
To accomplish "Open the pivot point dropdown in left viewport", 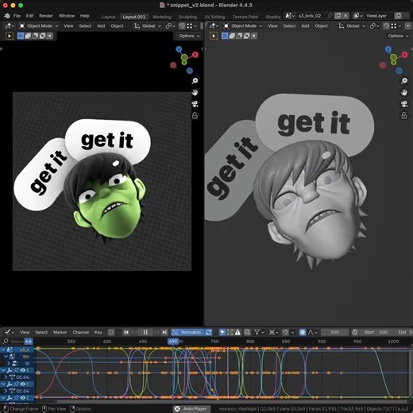I will click(170, 26).
